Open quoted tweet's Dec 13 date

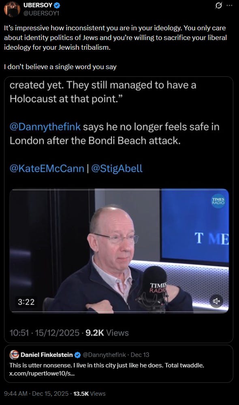(x=140, y=355)
